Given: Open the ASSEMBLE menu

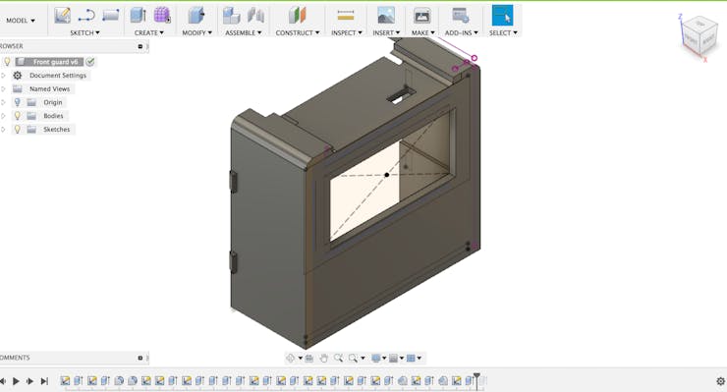Looking at the screenshot, I should click(244, 33).
